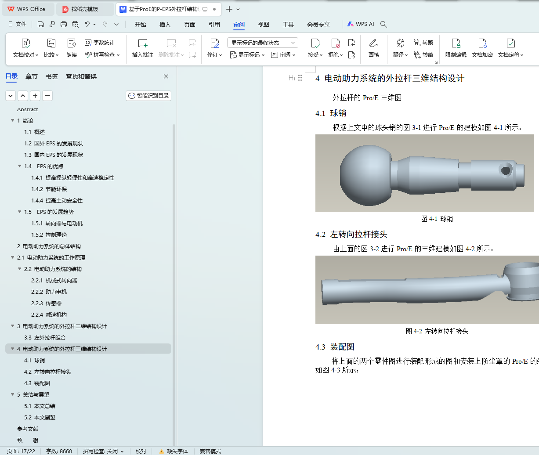Collapse the 1.4 EPS 的优点 node
The width and height of the screenshot is (539, 455).
coord(20,166)
